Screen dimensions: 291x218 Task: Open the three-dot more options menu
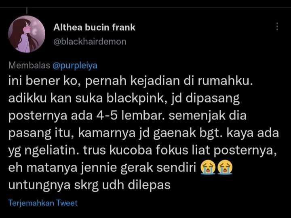277,27
